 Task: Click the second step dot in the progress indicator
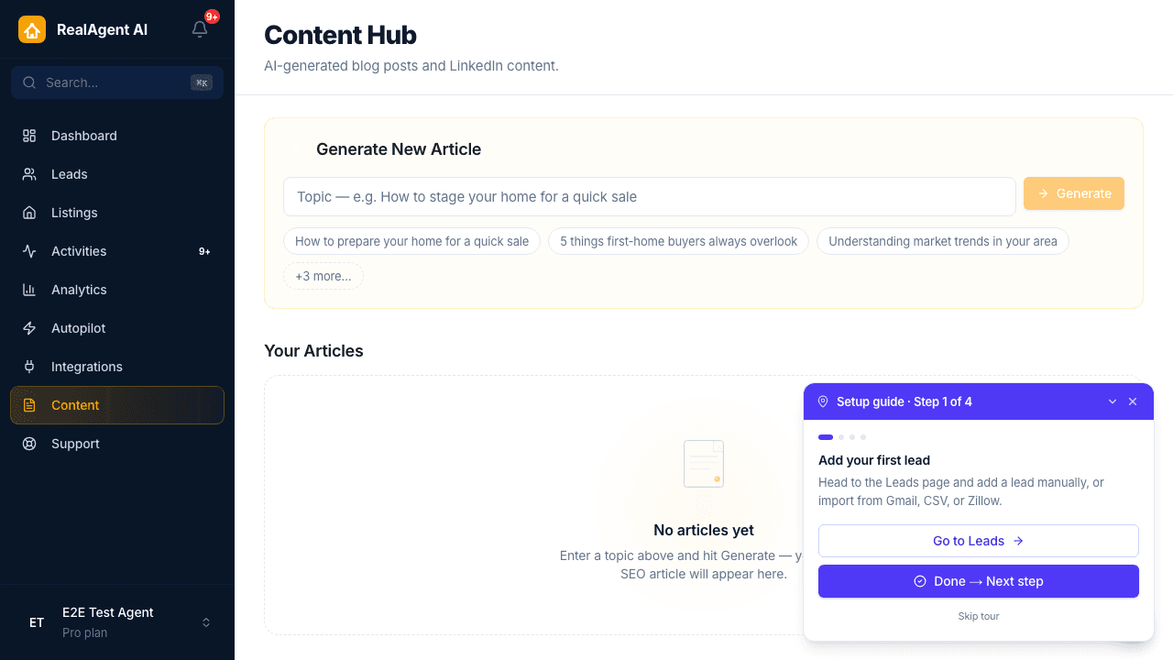click(x=839, y=437)
